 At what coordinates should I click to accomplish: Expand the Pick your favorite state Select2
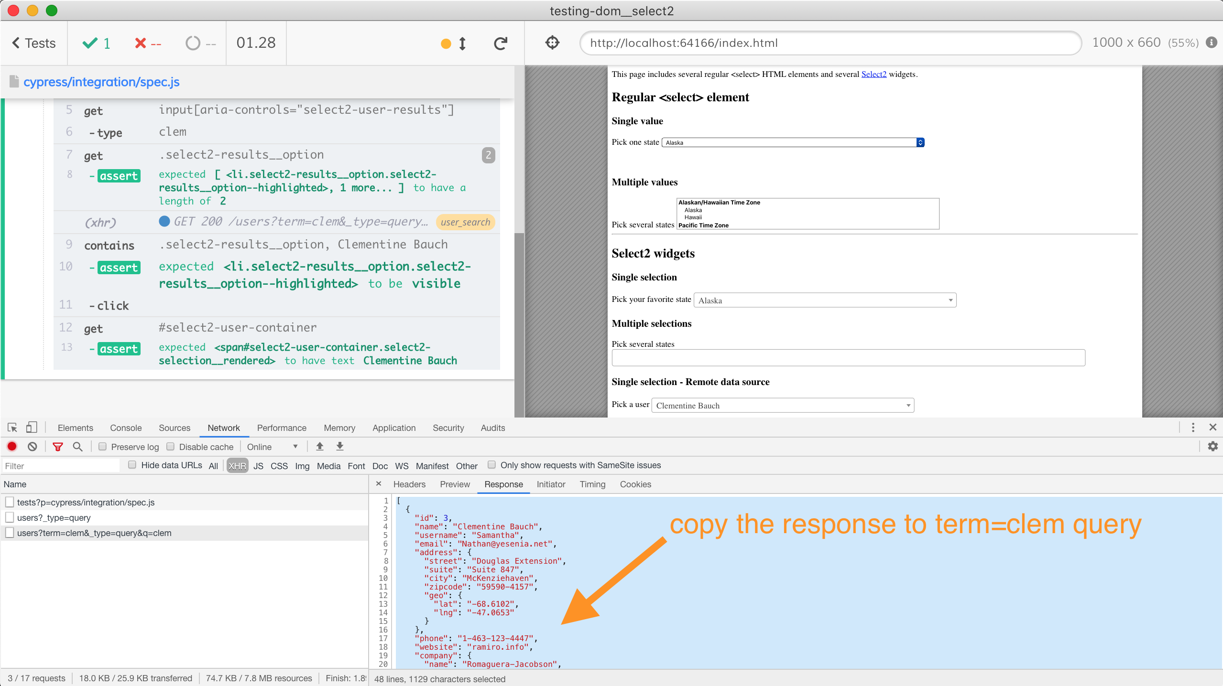(x=824, y=300)
